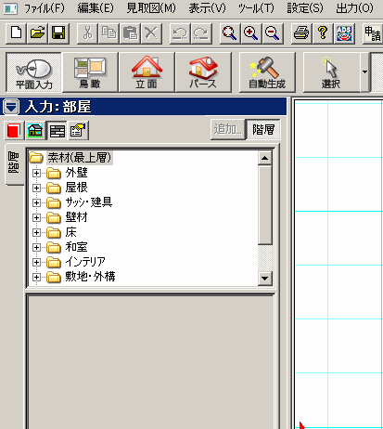Screen dimensions: 383x429
Task: Click the Undo arrow icon
Action: [180, 32]
